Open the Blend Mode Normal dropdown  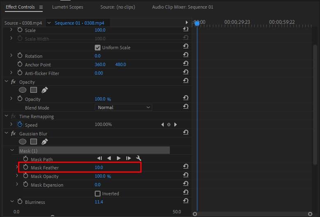123,107
